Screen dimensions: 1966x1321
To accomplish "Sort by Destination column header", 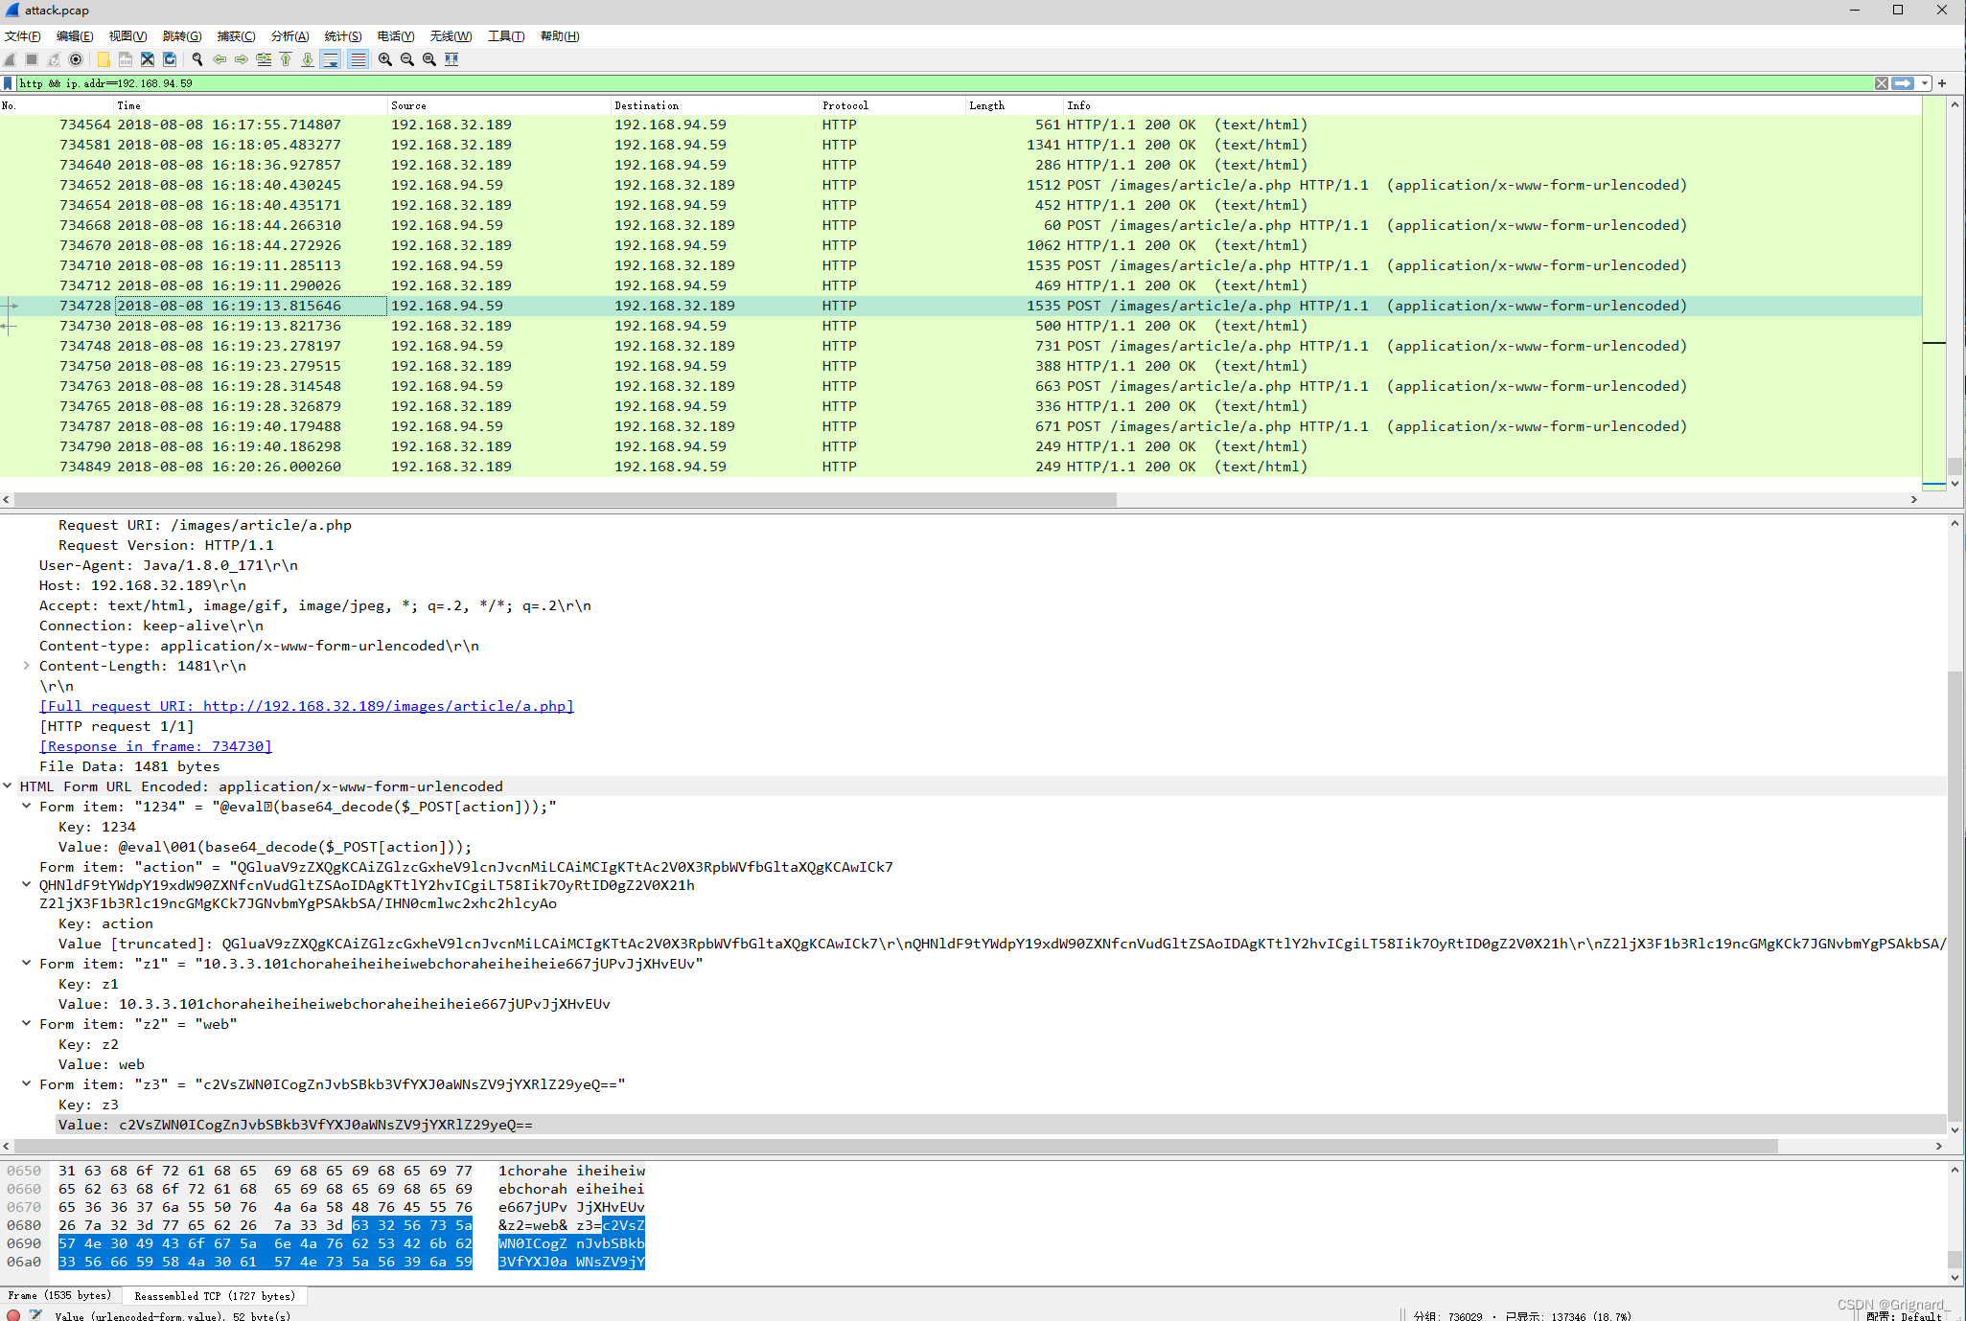I will pos(714,105).
